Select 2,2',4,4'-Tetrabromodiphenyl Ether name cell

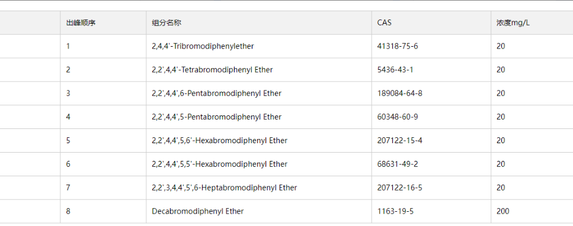coord(259,70)
